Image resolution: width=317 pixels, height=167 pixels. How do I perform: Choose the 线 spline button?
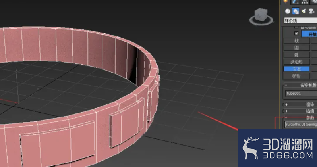pos(297,41)
